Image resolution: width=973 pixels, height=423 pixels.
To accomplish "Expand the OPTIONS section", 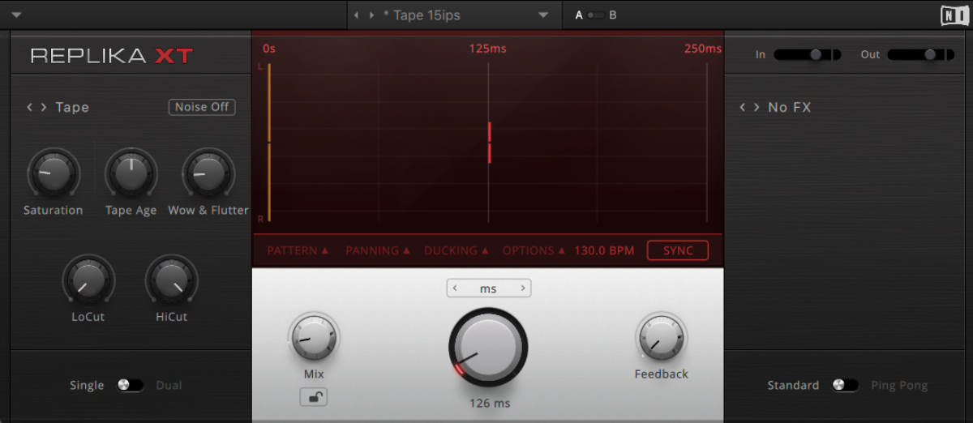I will 534,250.
